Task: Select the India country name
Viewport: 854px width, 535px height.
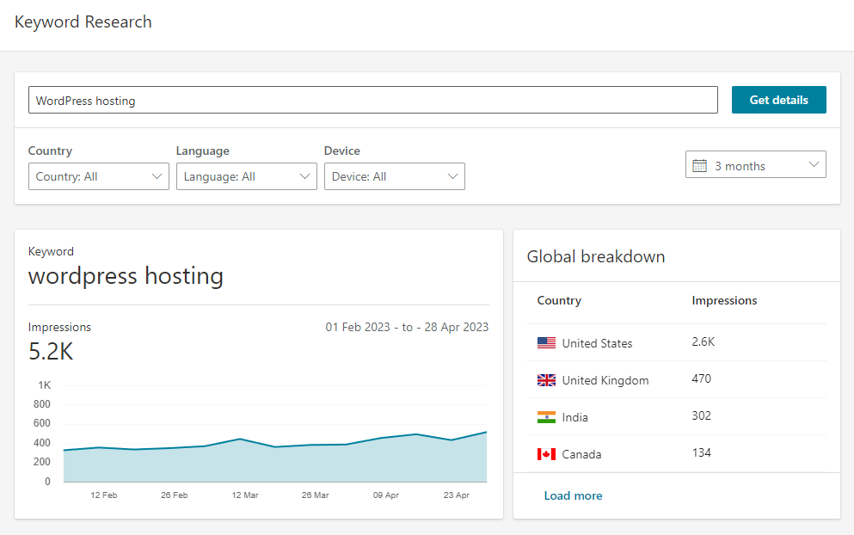Action: pyautogui.click(x=575, y=417)
